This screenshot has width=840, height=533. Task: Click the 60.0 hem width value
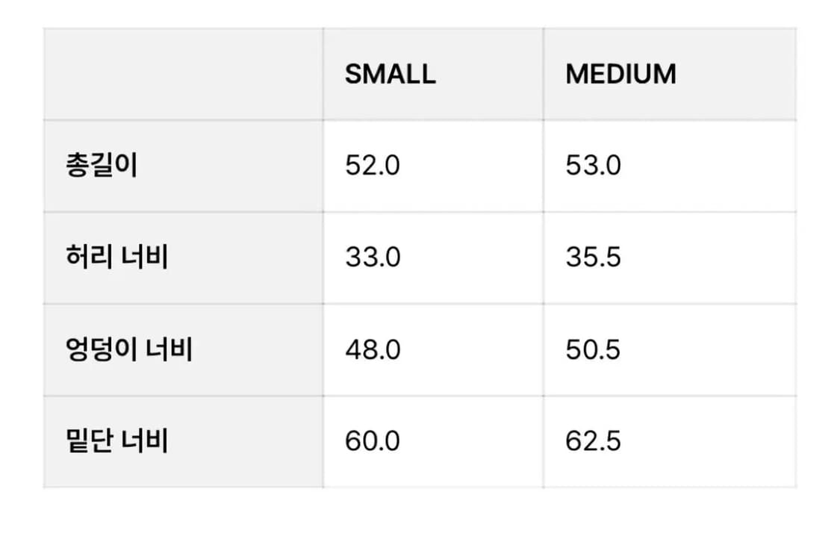point(373,441)
